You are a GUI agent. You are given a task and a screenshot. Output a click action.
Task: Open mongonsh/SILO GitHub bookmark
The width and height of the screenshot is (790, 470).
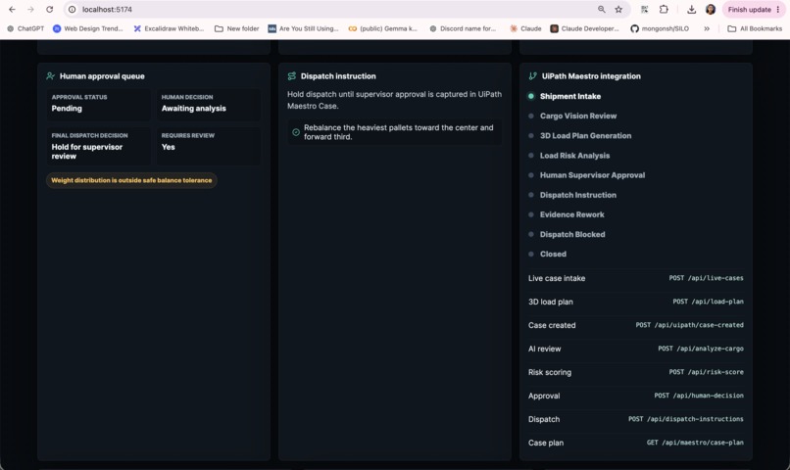click(660, 28)
